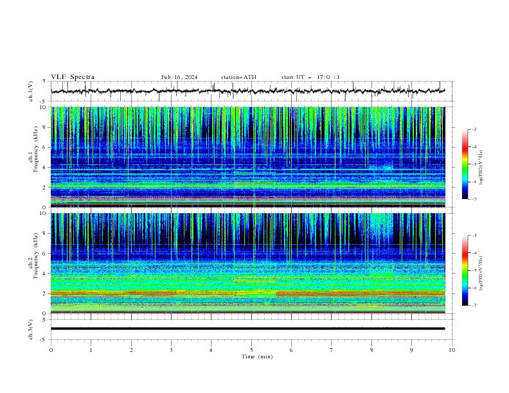Click the time axis tick label 6
This screenshot has height=393, width=509.
[291, 350]
